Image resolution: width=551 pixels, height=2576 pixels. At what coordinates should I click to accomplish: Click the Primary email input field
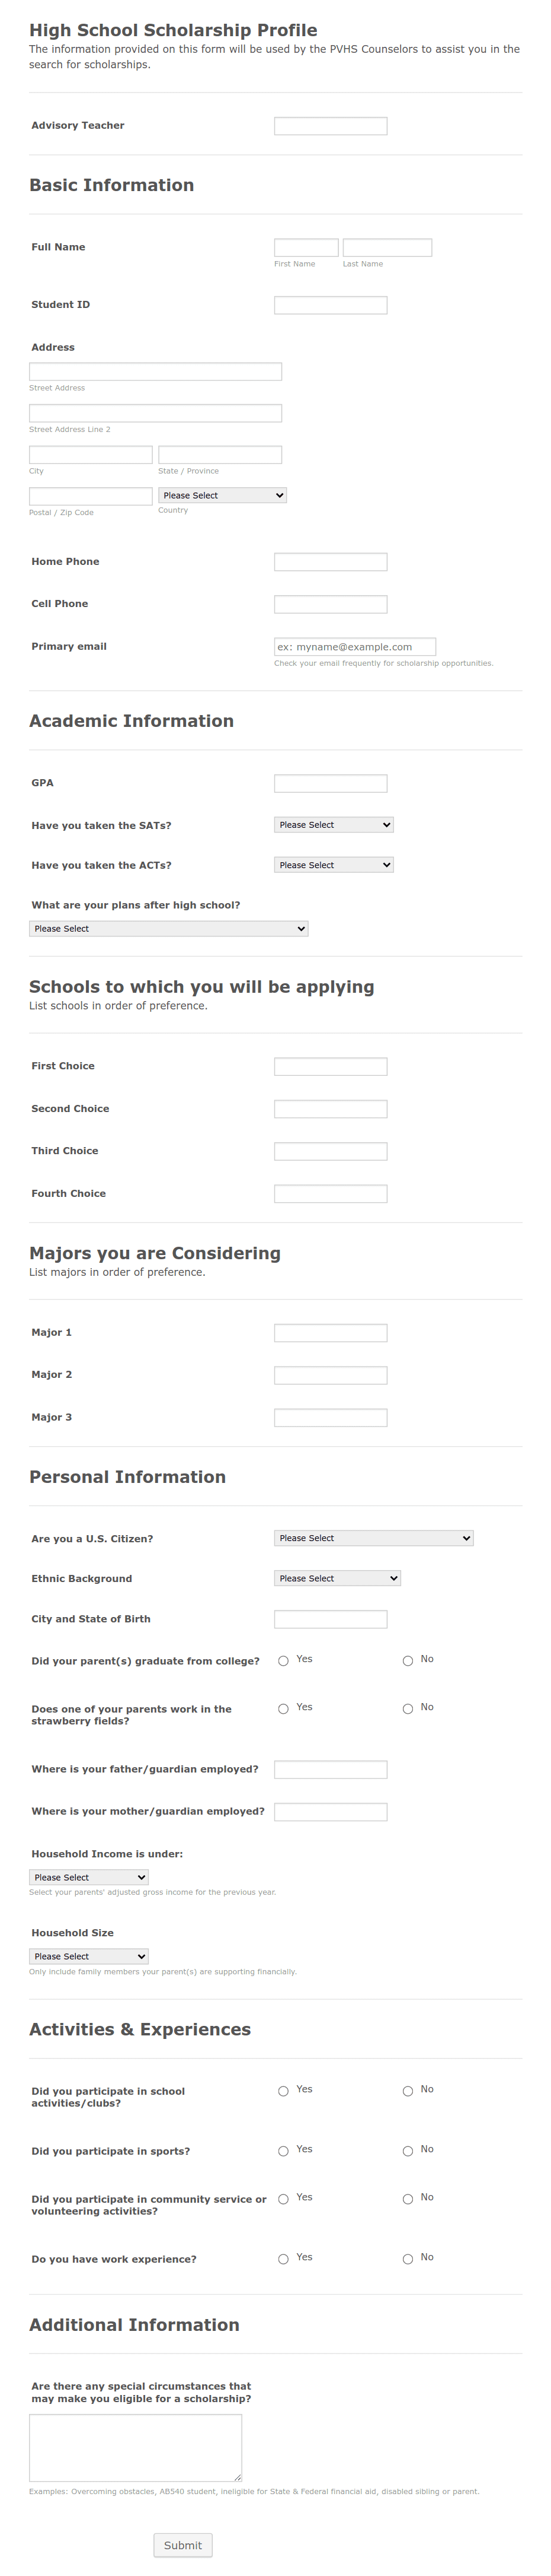355,646
